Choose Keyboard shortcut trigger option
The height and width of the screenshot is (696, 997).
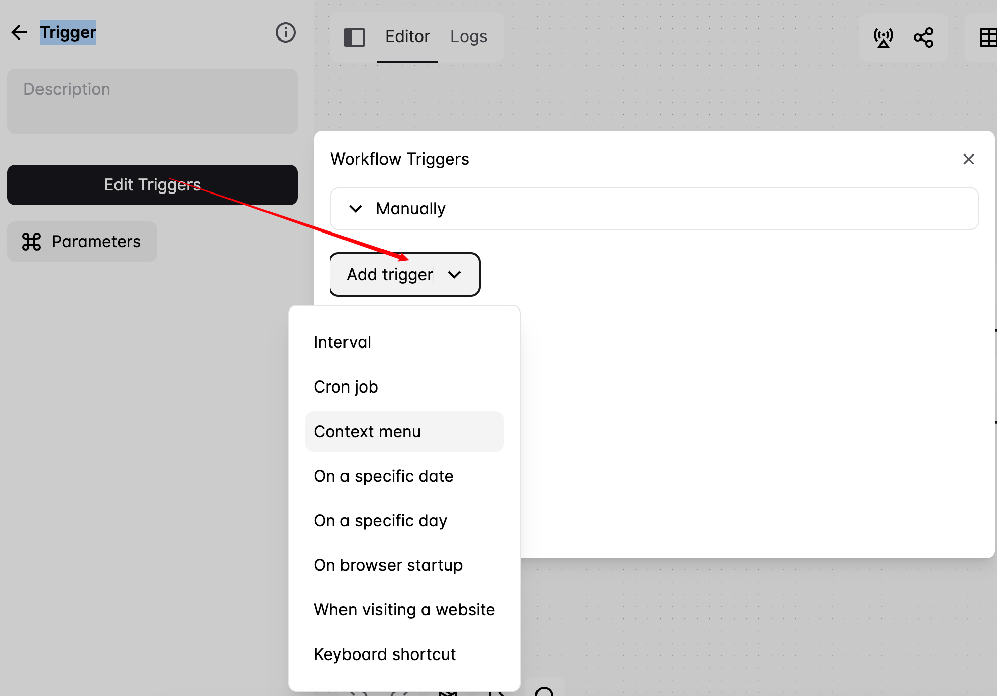[385, 654]
